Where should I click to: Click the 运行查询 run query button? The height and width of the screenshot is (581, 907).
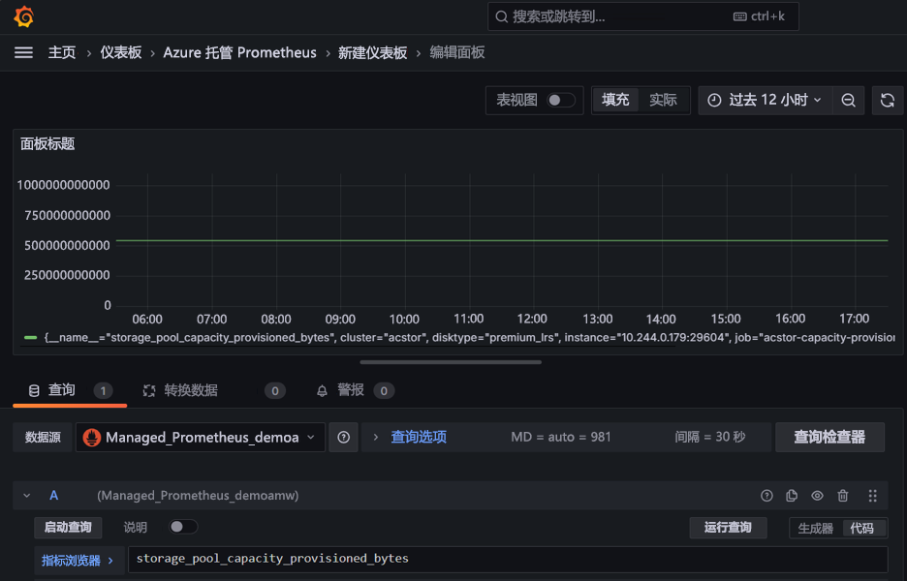728,528
